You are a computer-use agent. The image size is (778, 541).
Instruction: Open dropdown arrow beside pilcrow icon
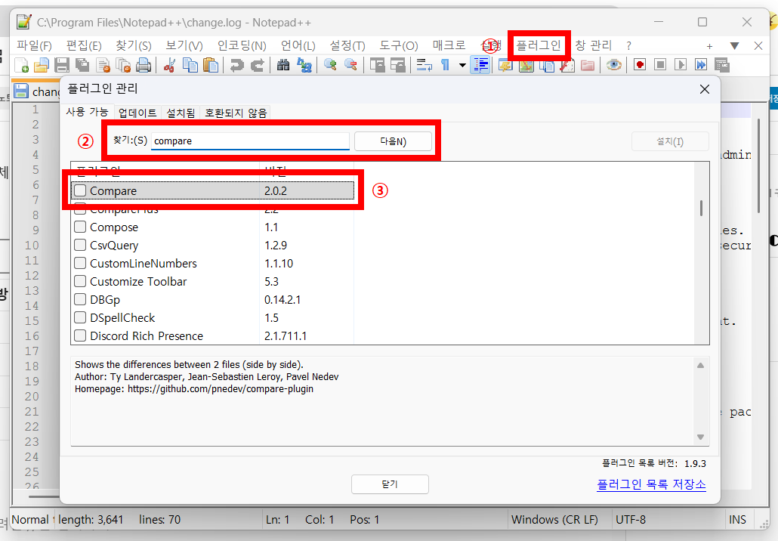(x=462, y=65)
